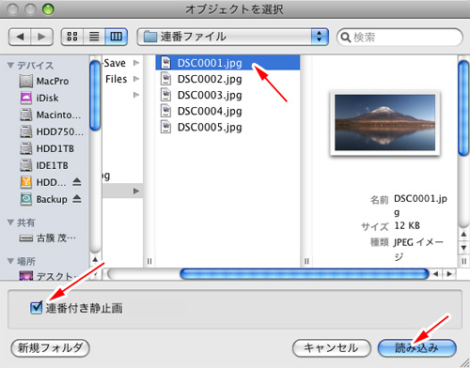470x368 pixels.
Task: Click the Backup Time Machine icon
Action: point(26,199)
